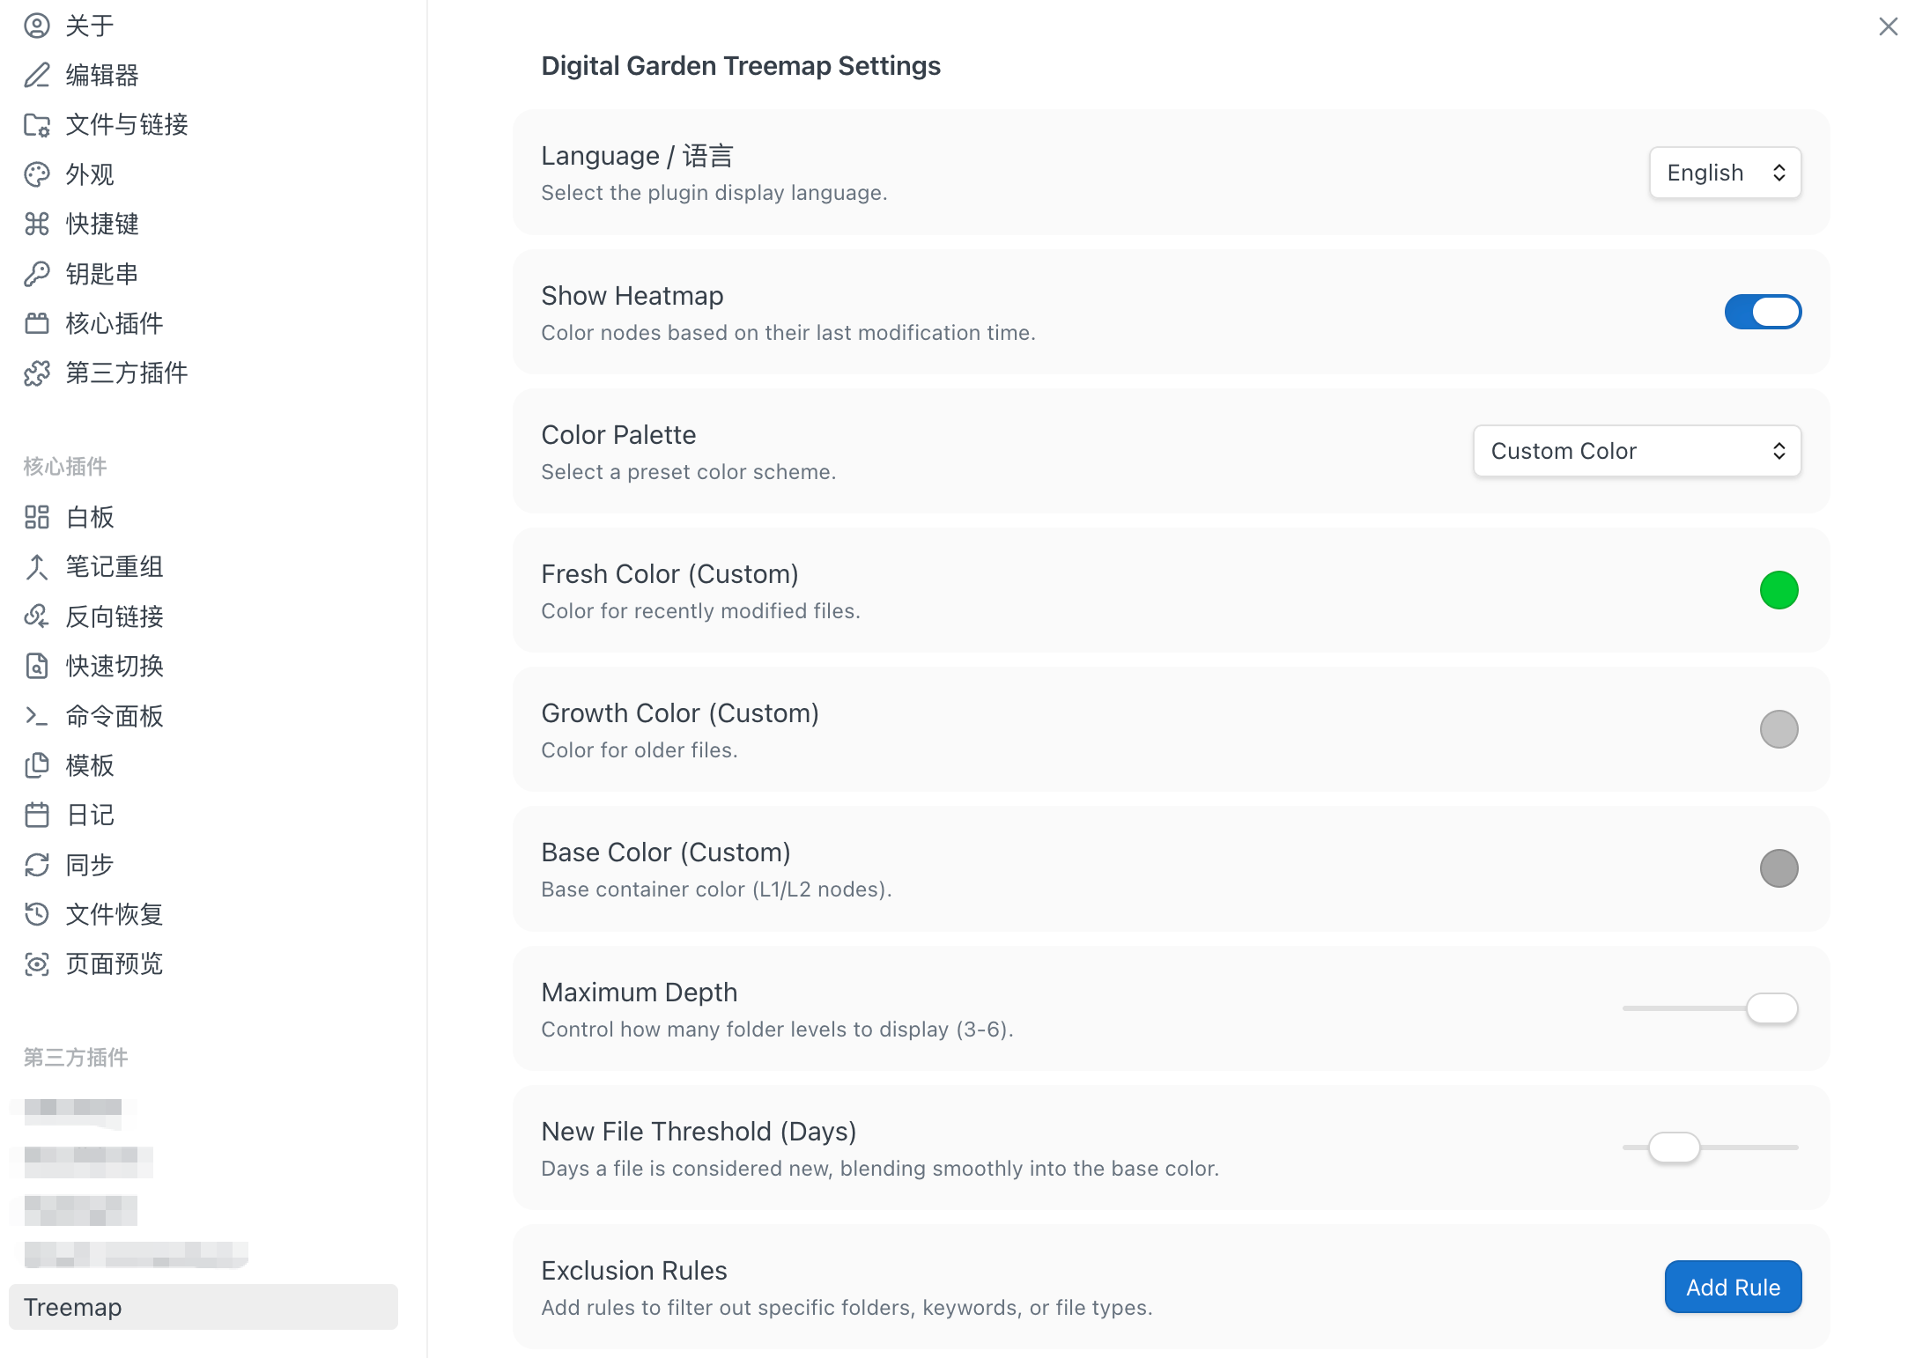Click the 文件与链接 folder icon
The width and height of the screenshot is (1908, 1358).
tap(37, 125)
